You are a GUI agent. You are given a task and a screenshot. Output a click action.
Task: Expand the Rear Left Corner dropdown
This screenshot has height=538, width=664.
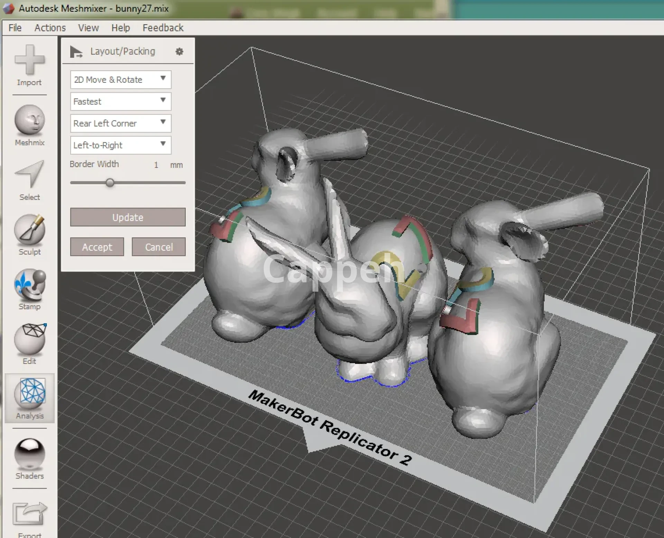(x=121, y=123)
